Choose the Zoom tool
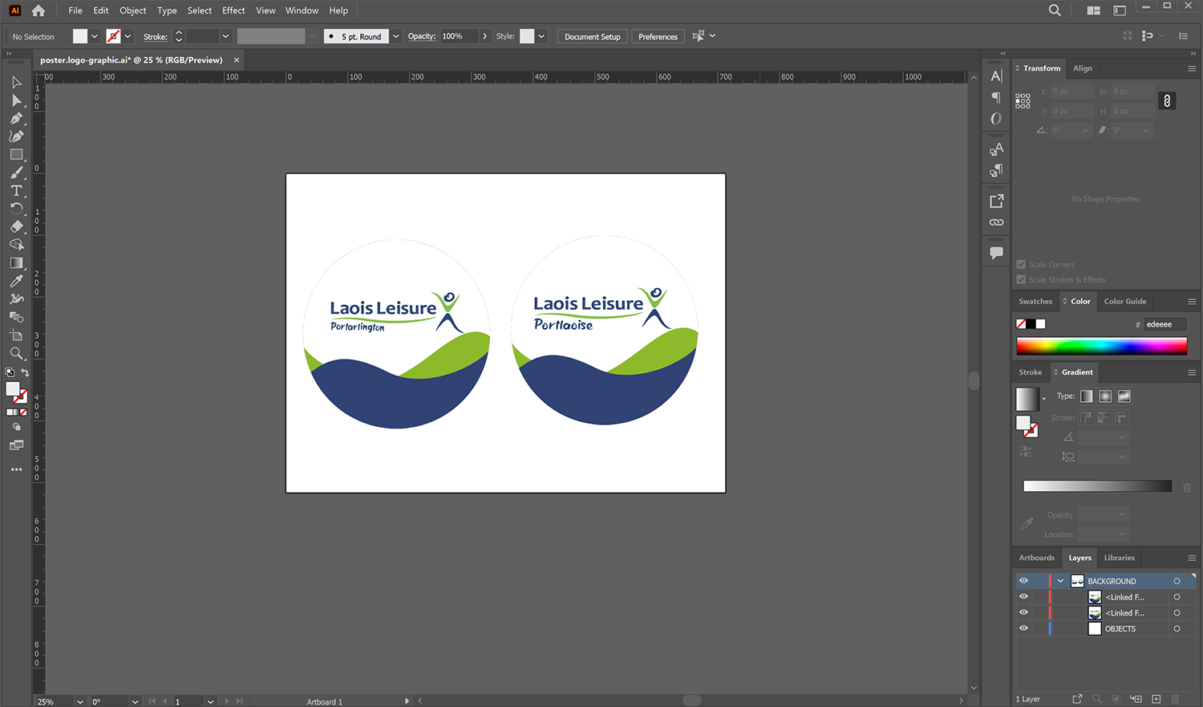1203x707 pixels. [x=16, y=353]
